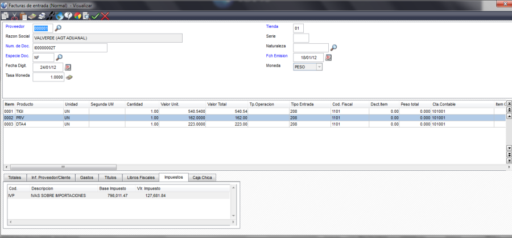Click the Producto column header

coord(39,104)
